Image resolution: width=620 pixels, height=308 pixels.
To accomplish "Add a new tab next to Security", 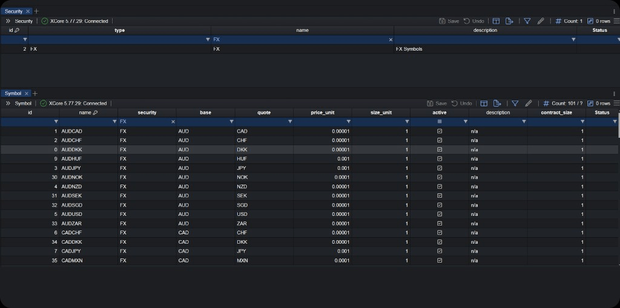I will 36,11.
